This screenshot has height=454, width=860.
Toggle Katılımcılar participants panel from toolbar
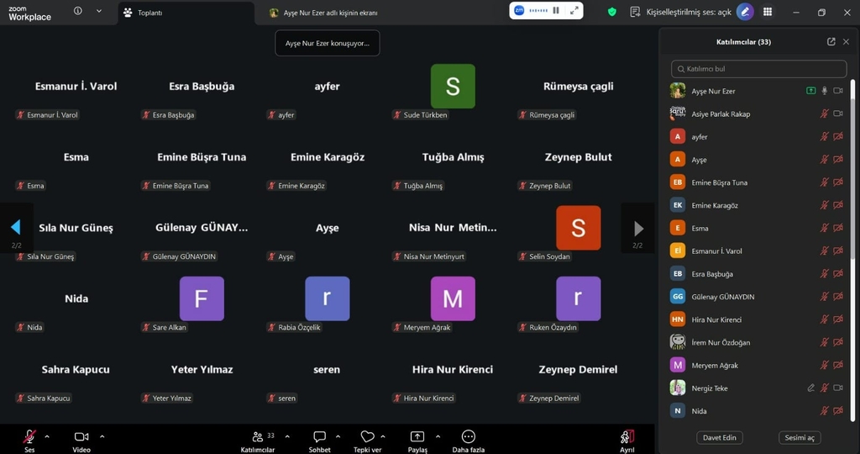pos(257,437)
